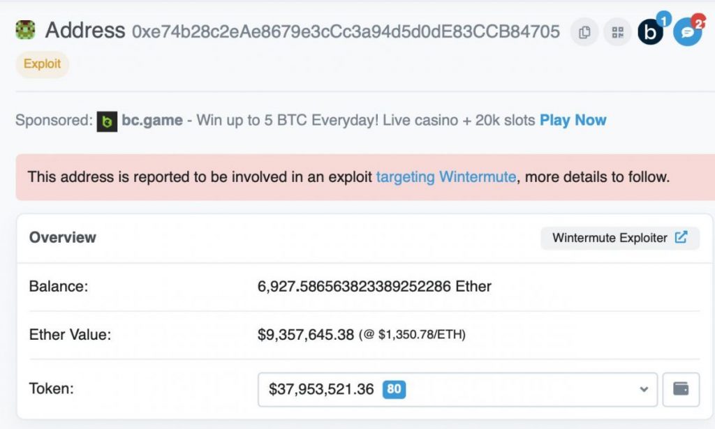
Task: Click the 80 token count badge
Action: click(394, 389)
